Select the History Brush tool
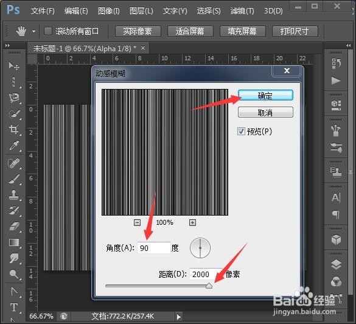Viewport: 356px width, 324px height. click(14, 211)
